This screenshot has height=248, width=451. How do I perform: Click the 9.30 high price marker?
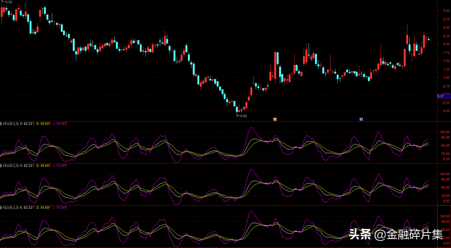[x=8, y=2]
